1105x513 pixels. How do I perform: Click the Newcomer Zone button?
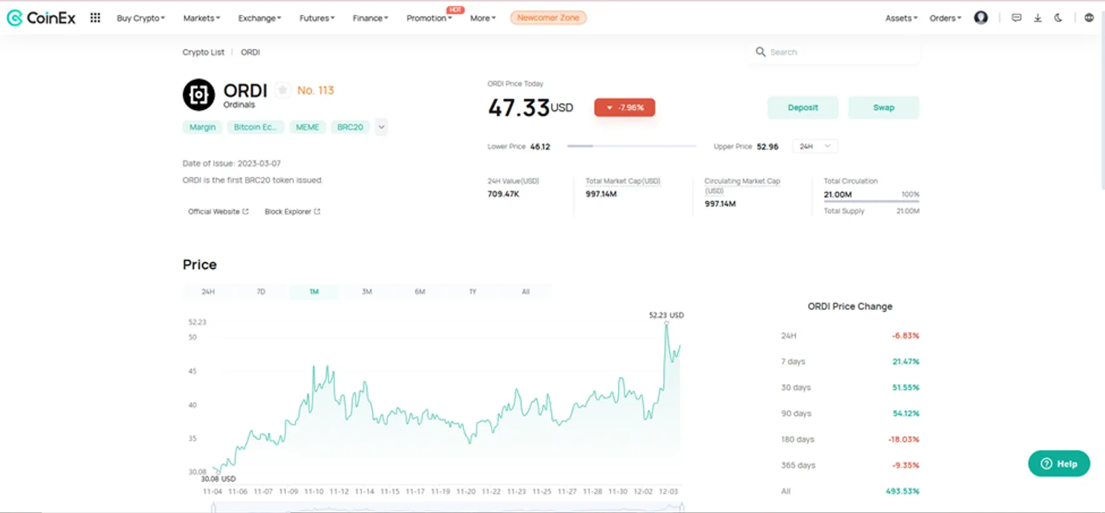pyautogui.click(x=548, y=18)
